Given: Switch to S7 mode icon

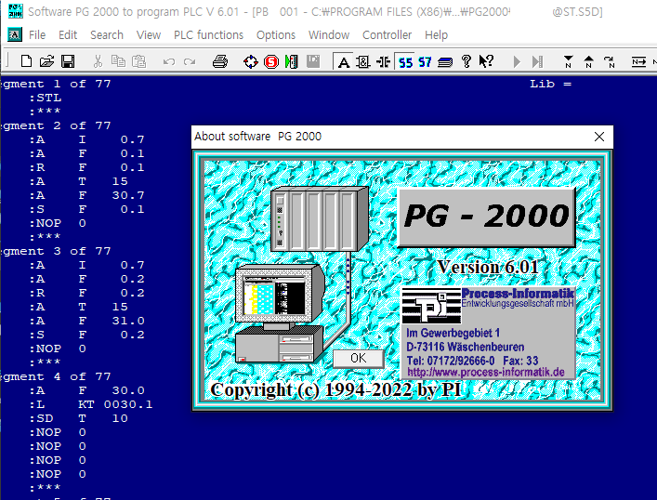Looking at the screenshot, I should 425,62.
